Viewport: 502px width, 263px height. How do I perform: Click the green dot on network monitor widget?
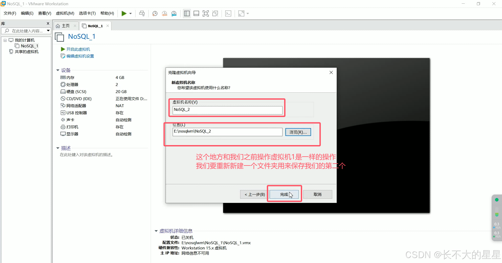(497, 200)
